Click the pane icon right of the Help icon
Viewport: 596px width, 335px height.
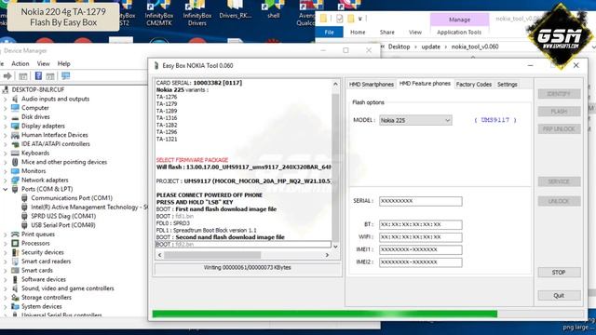(50, 76)
